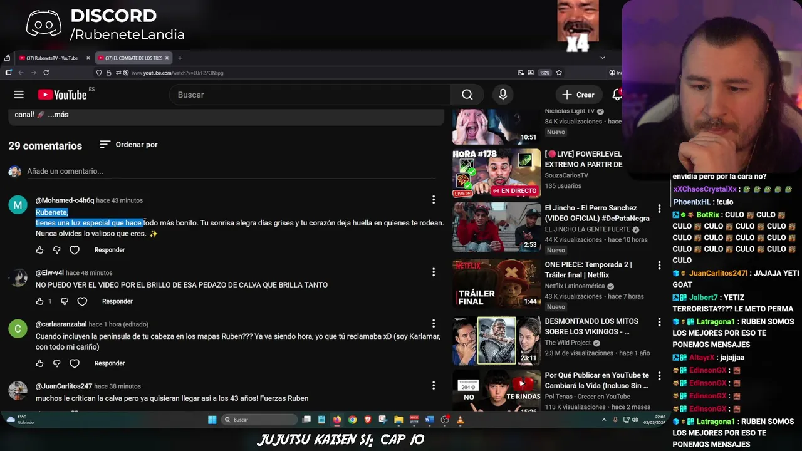Open @JuanCarlitos247 channel link

pyautogui.click(x=64, y=386)
